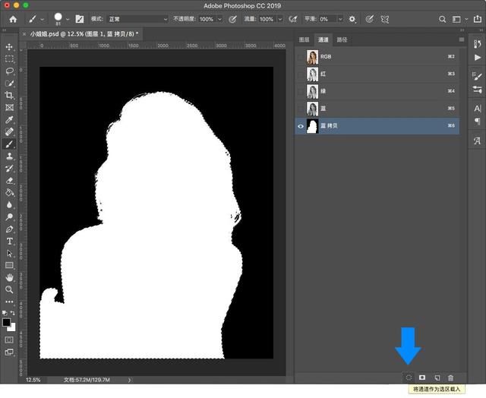This screenshot has width=486, height=398.
Task: Open the search magnifier in options bar
Action: coord(442,19)
